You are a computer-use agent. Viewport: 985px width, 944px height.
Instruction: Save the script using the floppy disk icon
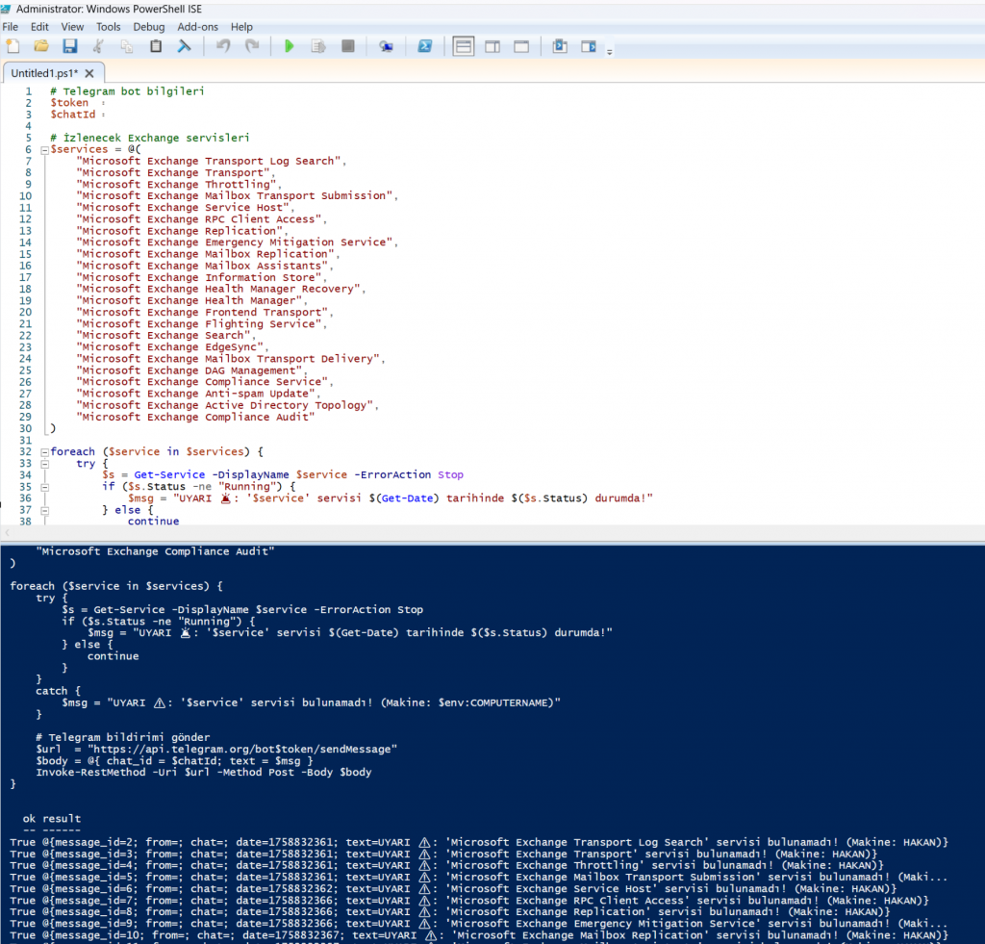pos(70,46)
